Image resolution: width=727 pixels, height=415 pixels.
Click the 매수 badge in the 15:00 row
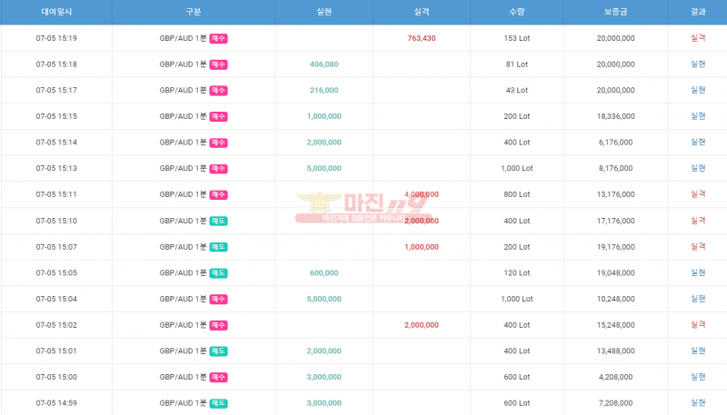[218, 377]
